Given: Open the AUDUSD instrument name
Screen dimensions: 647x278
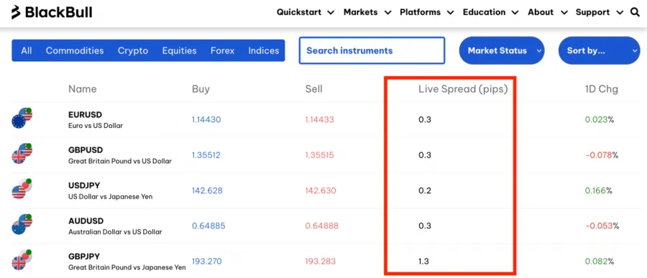Looking at the screenshot, I should [86, 221].
